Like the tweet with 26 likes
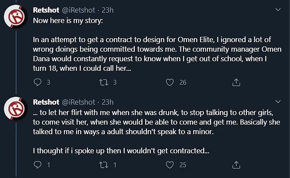The height and width of the screenshot is (178, 290). point(170,82)
